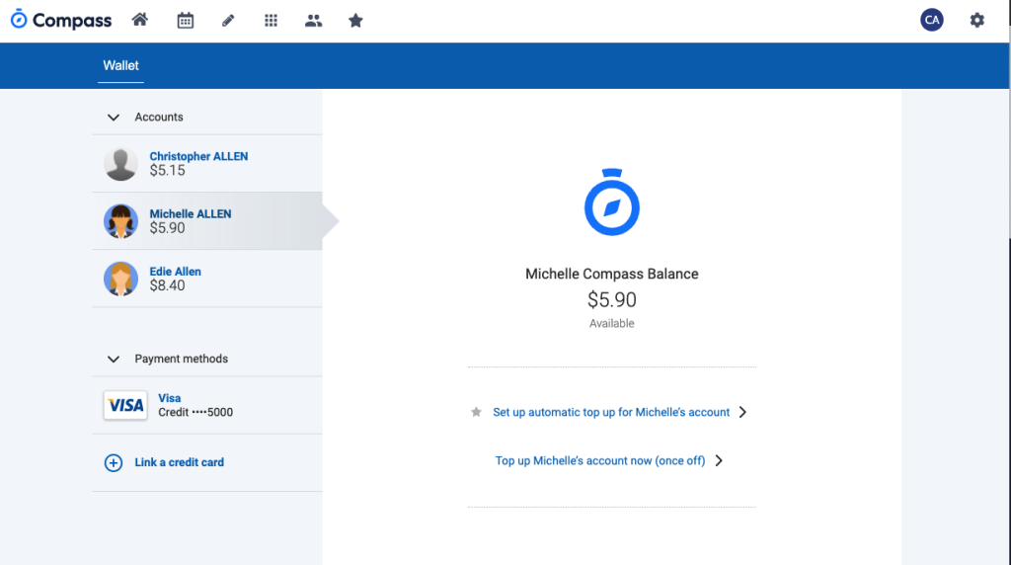Click Michelle ALLEN's avatar picture
This screenshot has width=1011, height=565.
click(x=120, y=221)
